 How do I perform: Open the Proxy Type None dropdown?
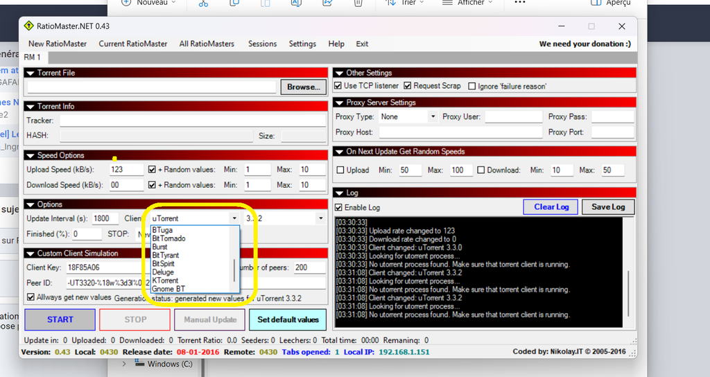click(x=433, y=116)
